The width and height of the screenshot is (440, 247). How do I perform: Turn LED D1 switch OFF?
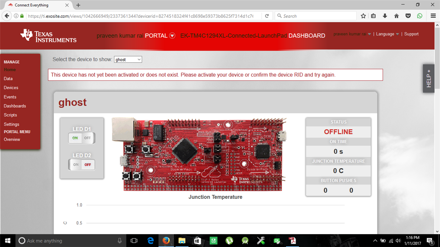pos(88,138)
